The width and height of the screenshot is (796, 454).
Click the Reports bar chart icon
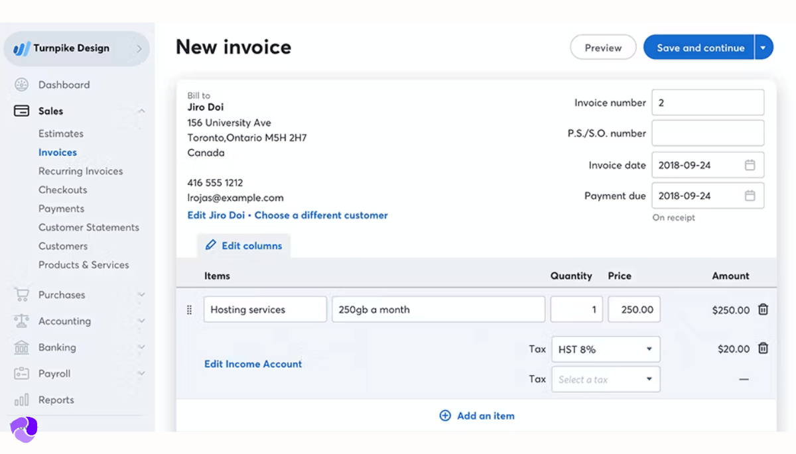22,400
